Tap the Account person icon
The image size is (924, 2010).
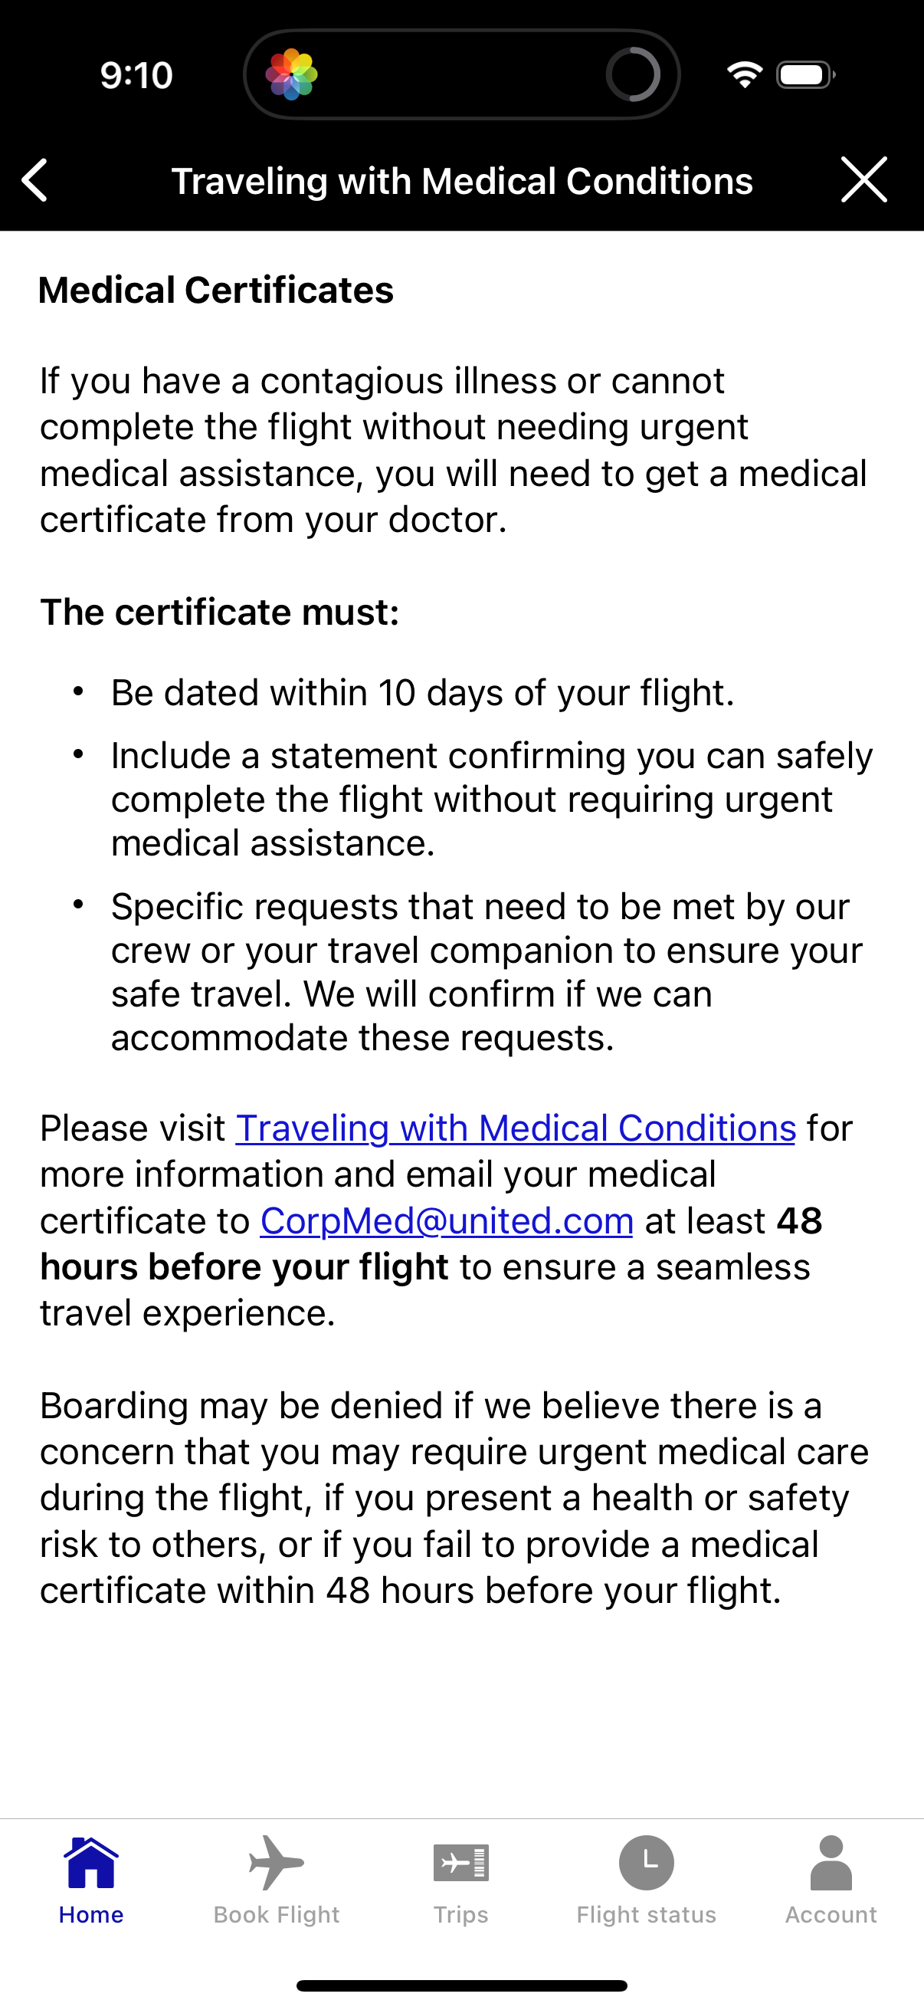(831, 1863)
